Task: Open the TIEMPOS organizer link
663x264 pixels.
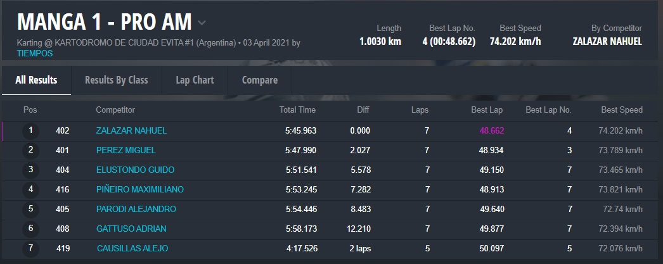Action: [x=35, y=54]
